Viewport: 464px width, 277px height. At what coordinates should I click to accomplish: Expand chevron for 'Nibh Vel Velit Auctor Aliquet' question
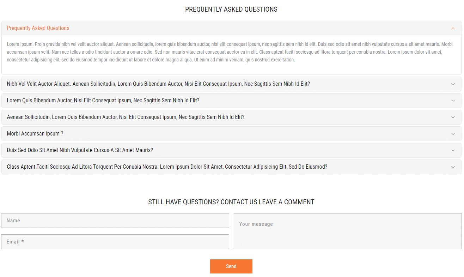453,84
